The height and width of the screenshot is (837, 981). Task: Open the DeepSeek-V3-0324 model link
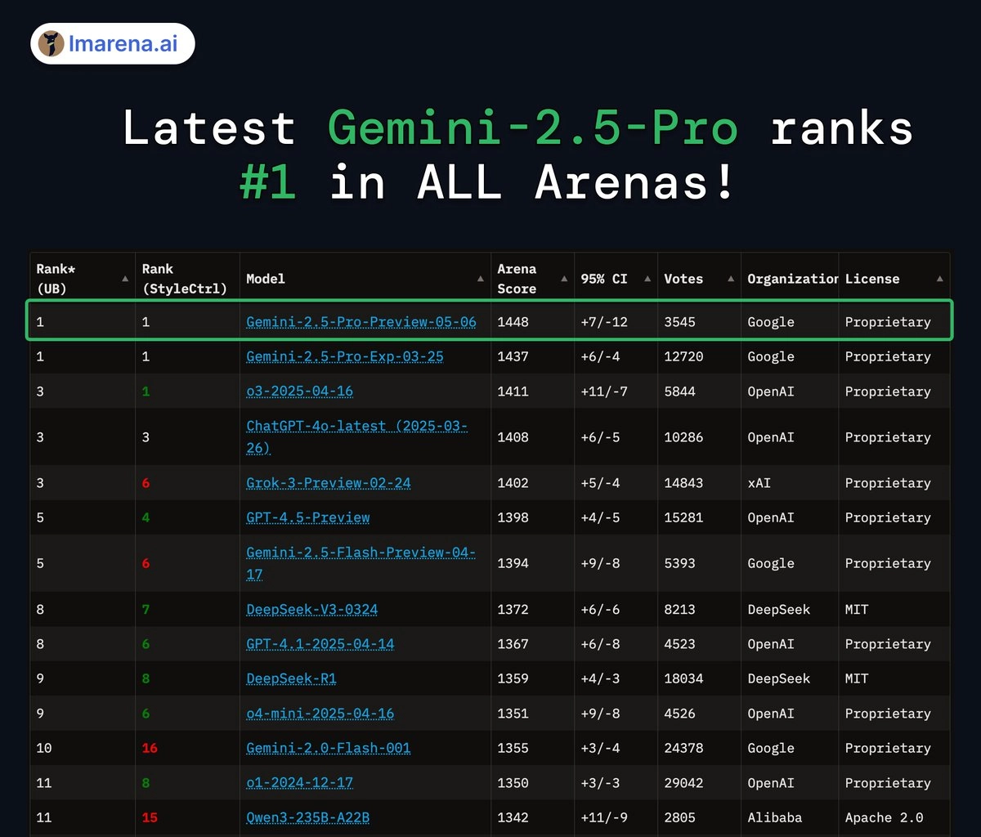tap(312, 609)
